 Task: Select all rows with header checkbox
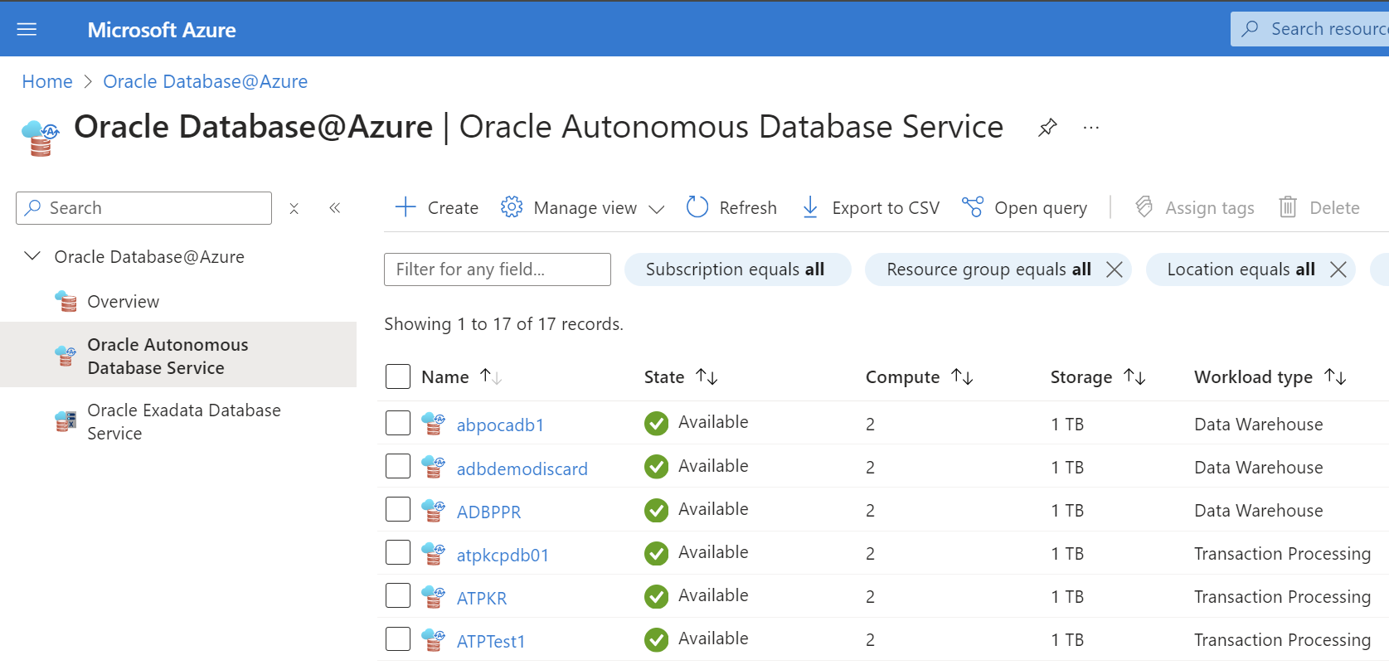point(398,376)
